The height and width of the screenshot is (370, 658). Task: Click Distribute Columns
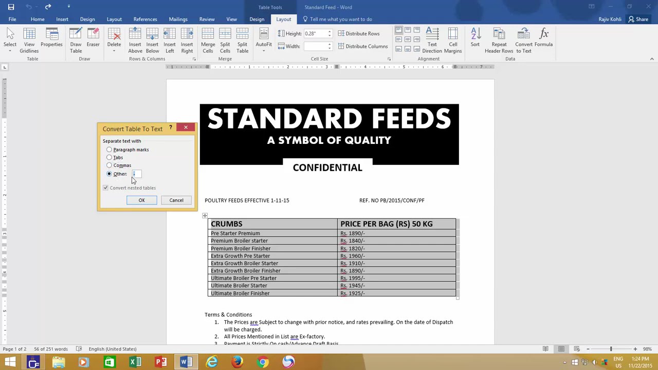[x=362, y=46]
